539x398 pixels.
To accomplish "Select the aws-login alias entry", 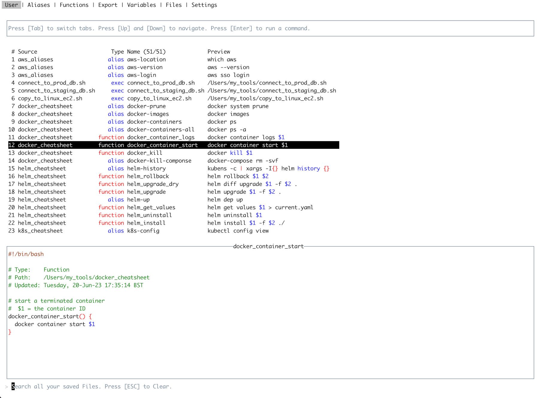I will [141, 75].
